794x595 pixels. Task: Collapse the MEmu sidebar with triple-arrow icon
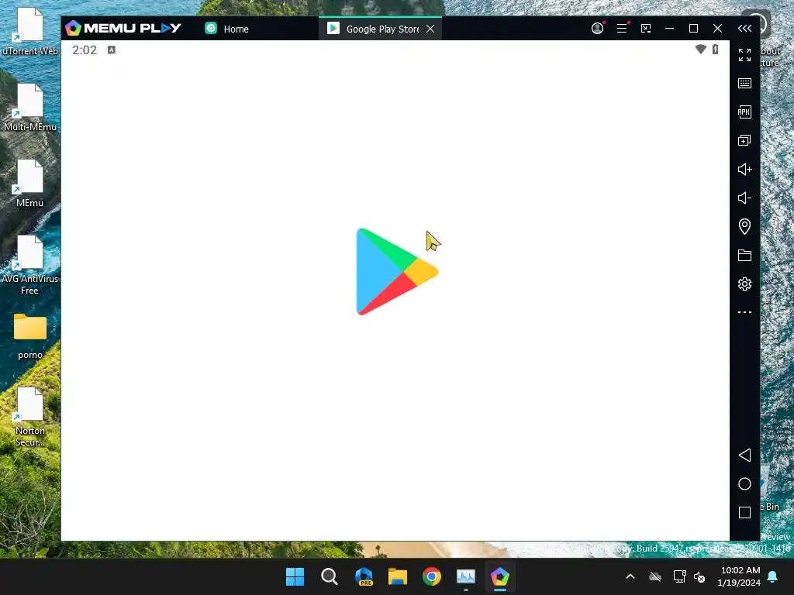coord(744,29)
